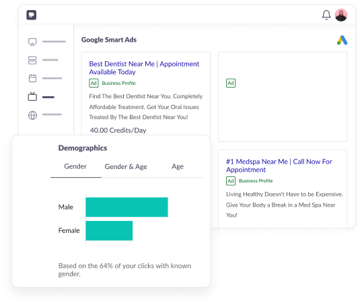Open the globe website sidebar icon

click(x=32, y=115)
